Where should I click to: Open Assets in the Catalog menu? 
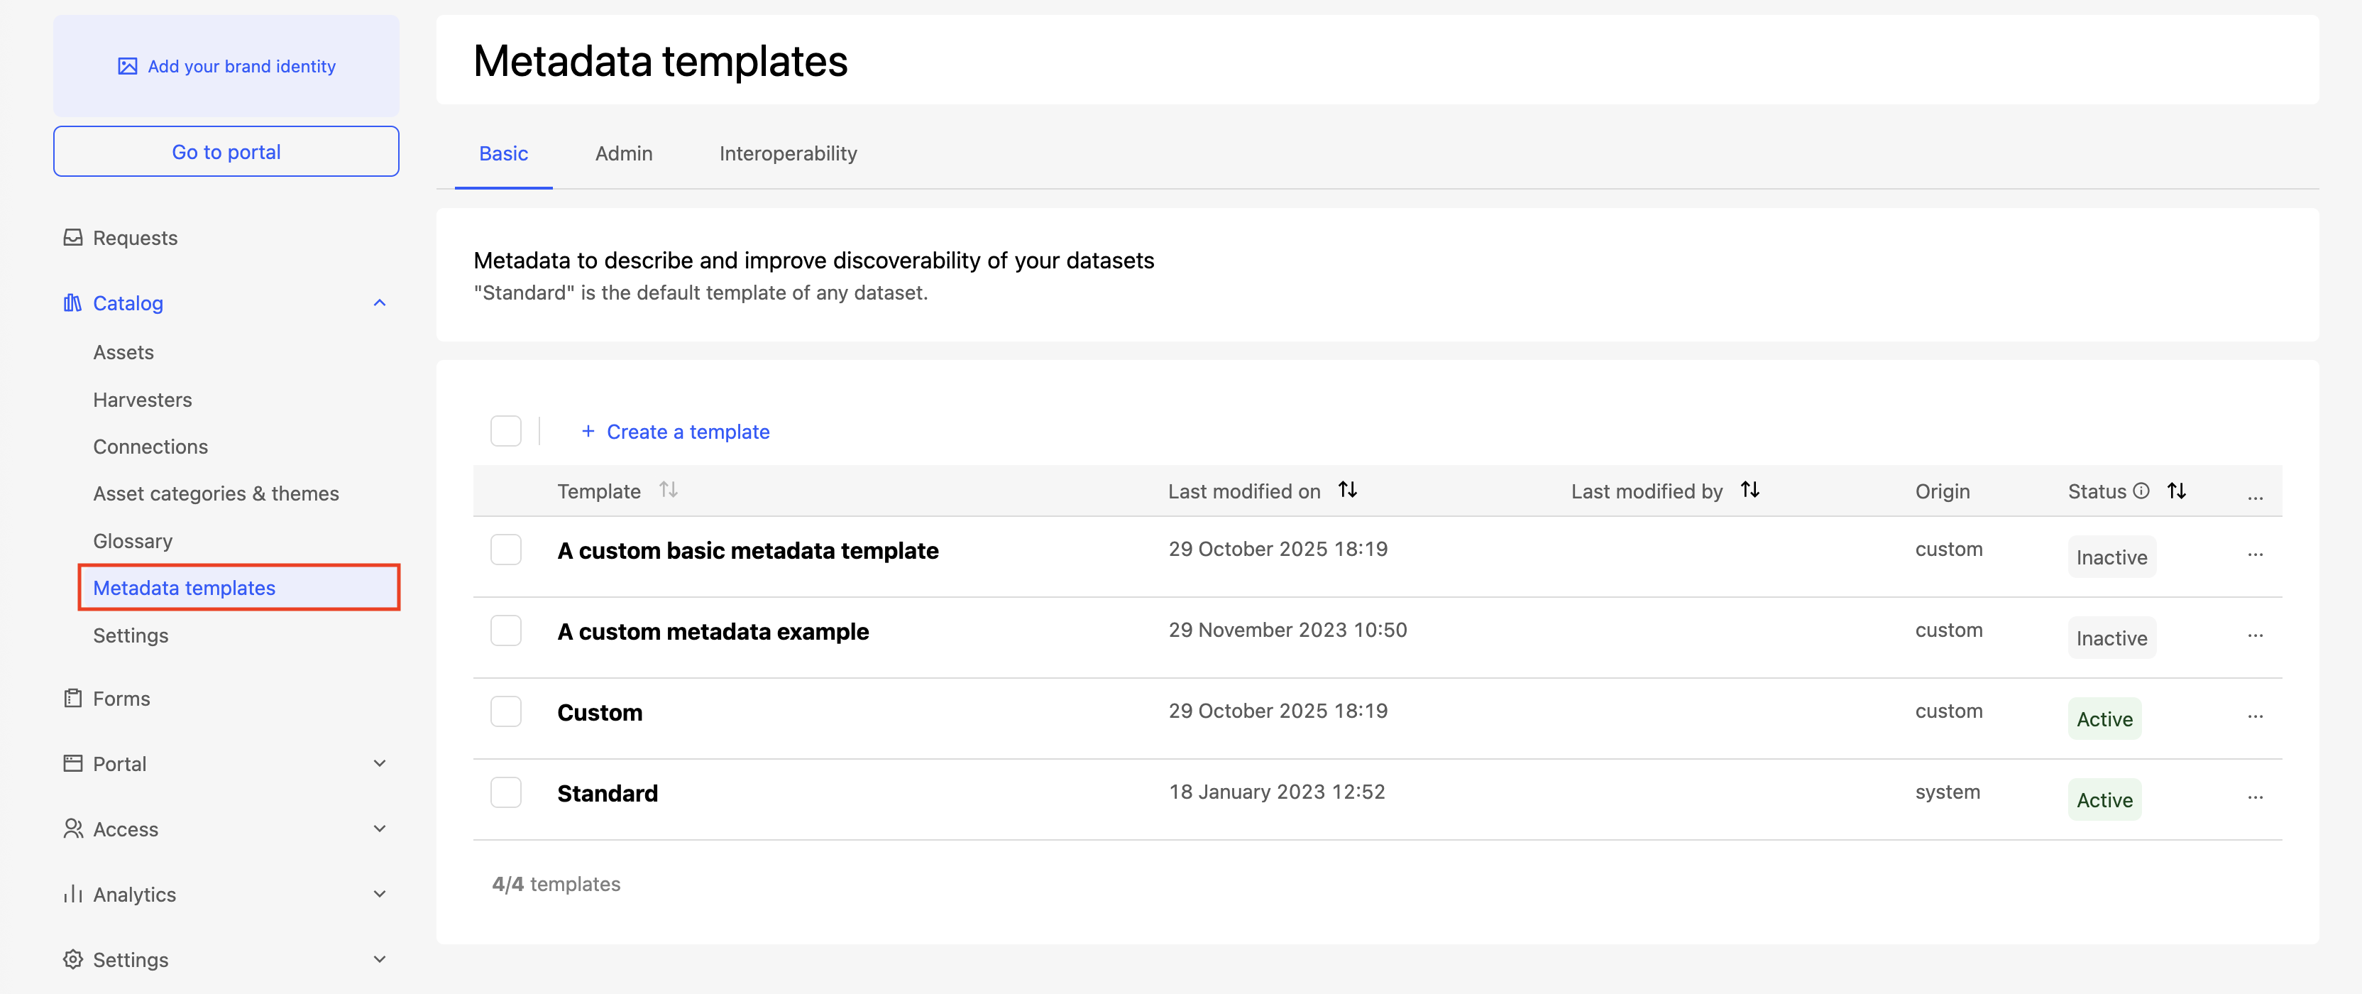click(123, 352)
